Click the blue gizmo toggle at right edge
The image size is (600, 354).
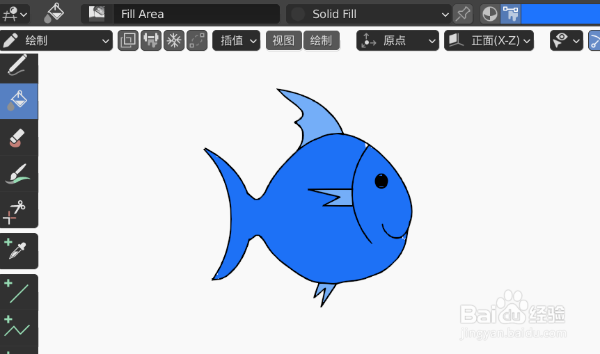pyautogui.click(x=594, y=40)
